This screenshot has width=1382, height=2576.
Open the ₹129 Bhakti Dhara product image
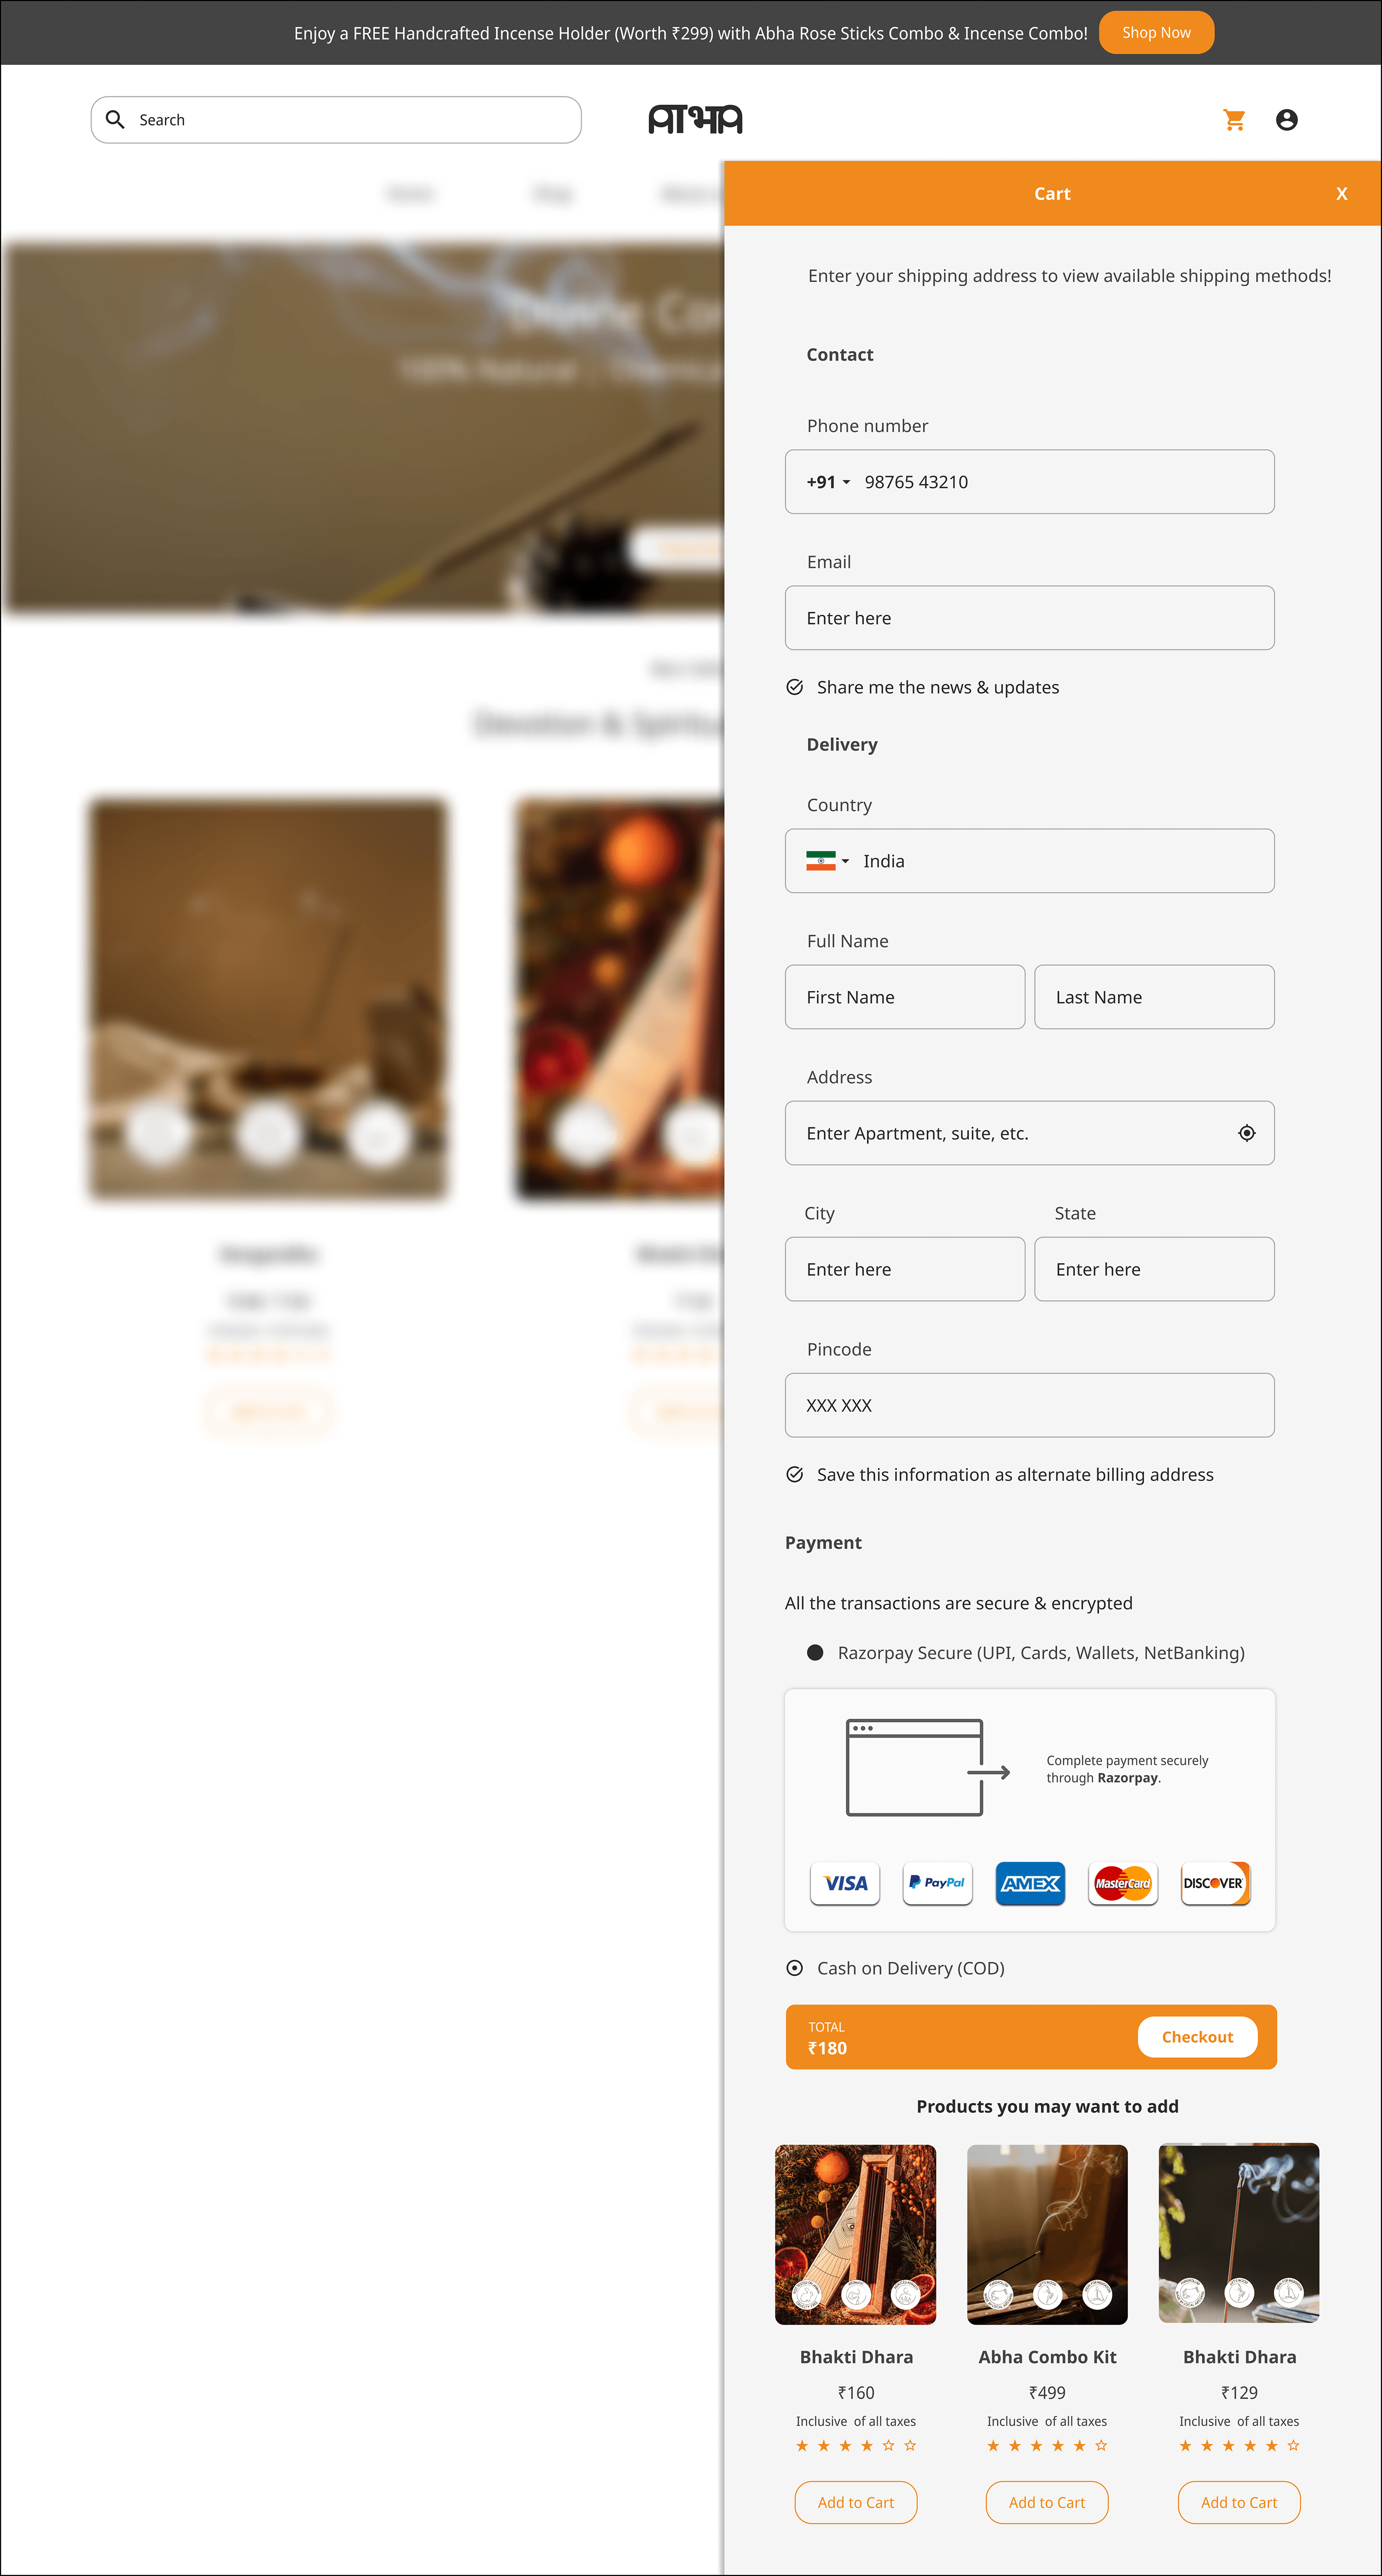(1239, 2234)
